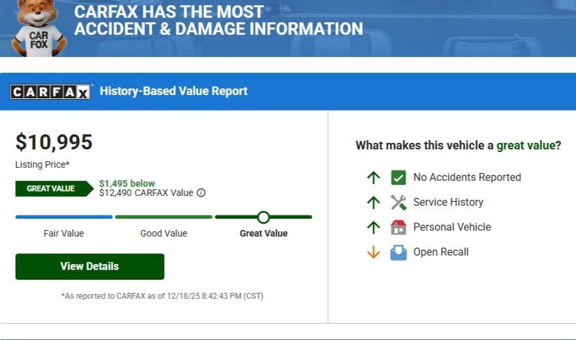The width and height of the screenshot is (576, 340).
Task: Click the $10,995 listing price
Action: click(54, 142)
